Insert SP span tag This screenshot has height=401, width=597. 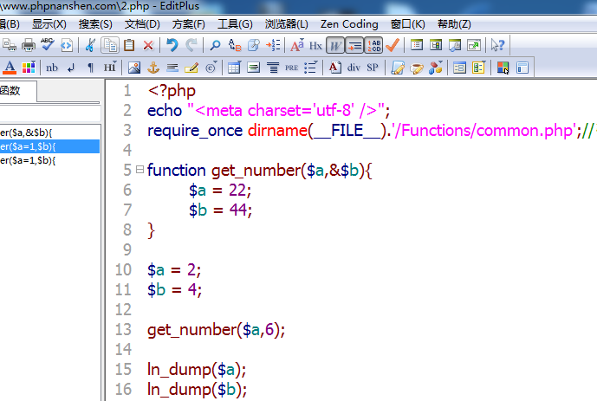(373, 68)
